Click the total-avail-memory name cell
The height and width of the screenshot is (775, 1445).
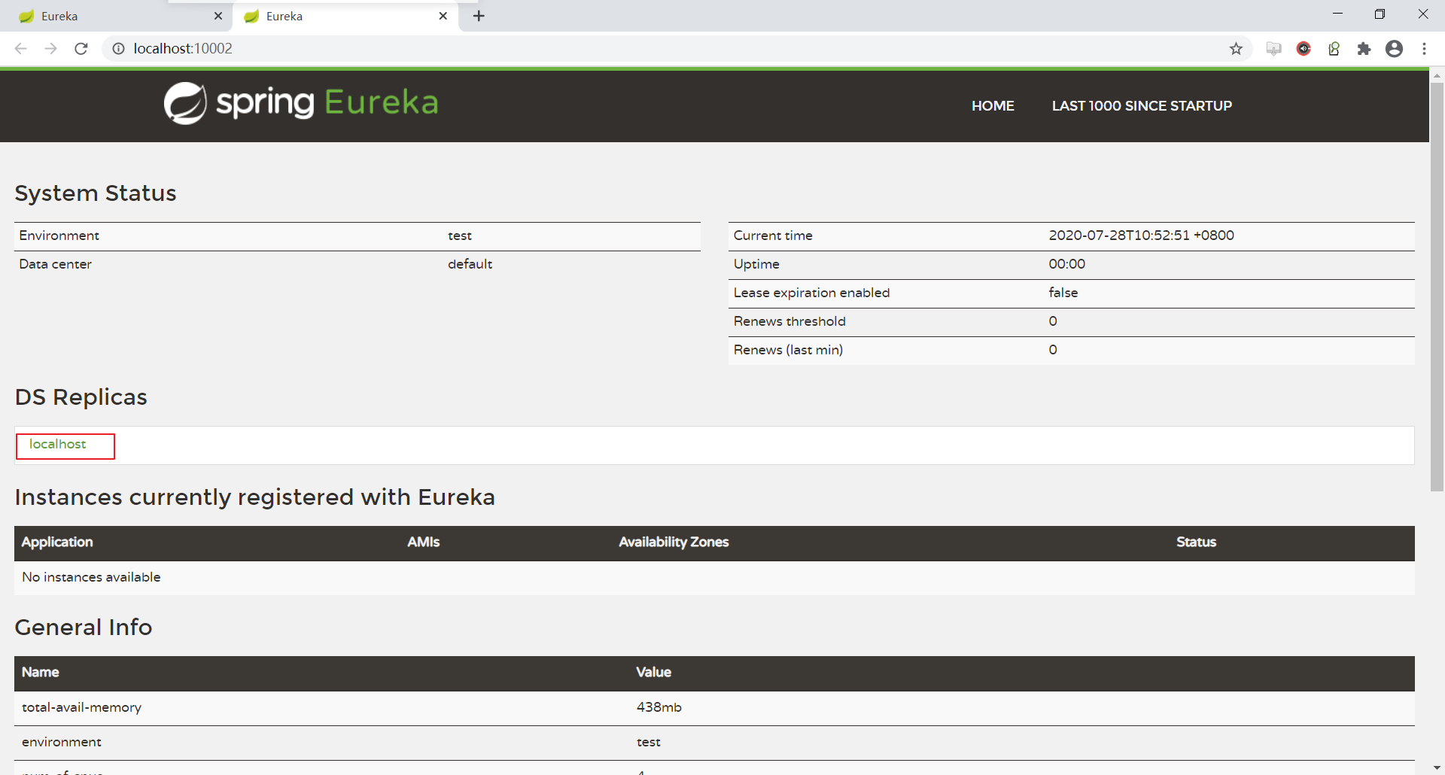(81, 707)
